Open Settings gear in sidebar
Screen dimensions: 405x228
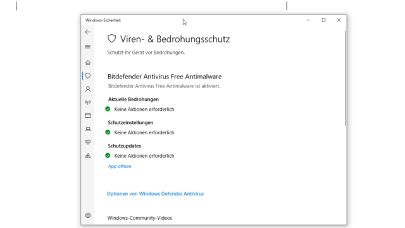pos(88,215)
